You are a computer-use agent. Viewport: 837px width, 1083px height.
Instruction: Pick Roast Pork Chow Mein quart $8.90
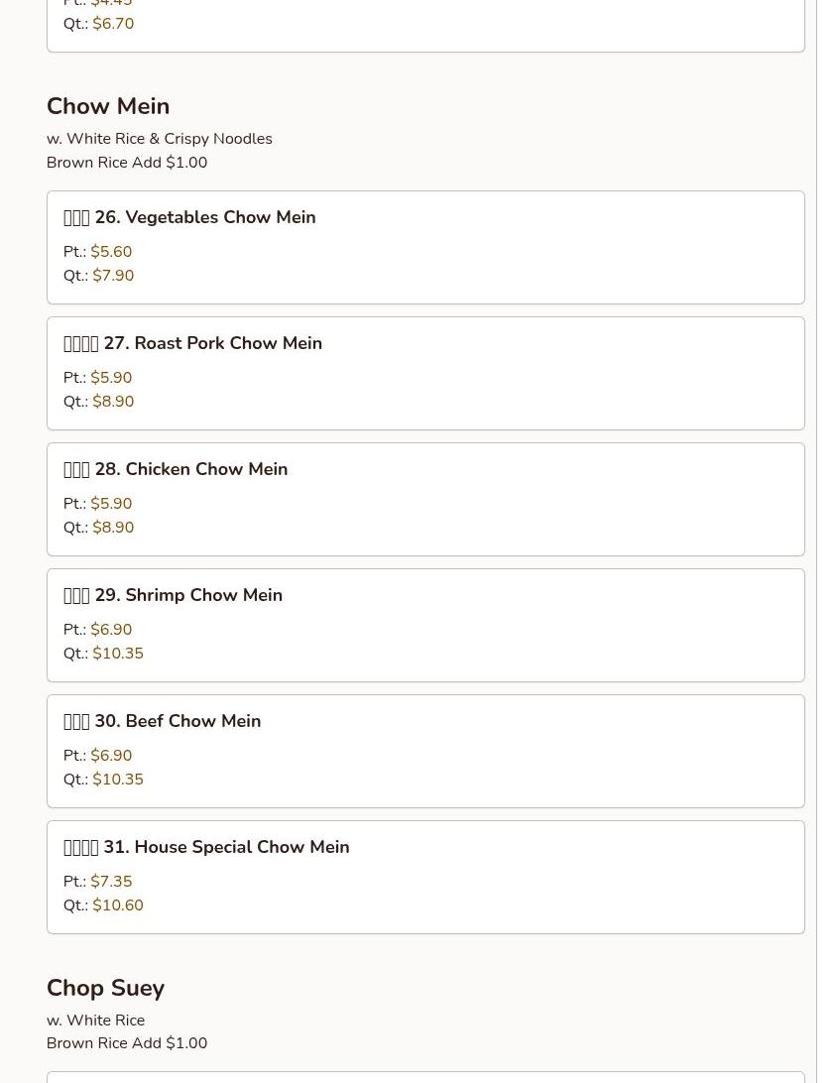[113, 402]
